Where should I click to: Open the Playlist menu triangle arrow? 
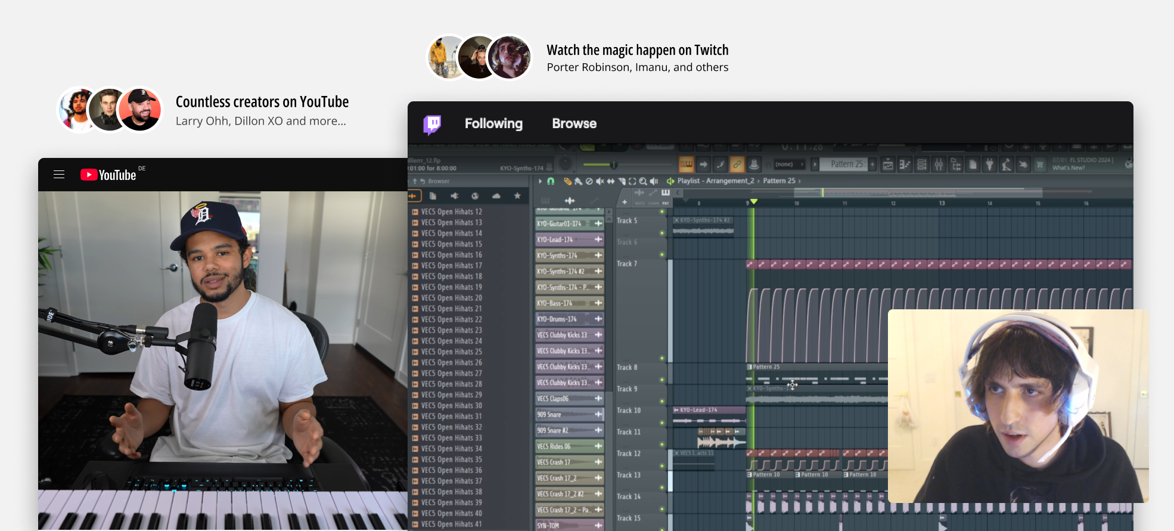[x=540, y=181]
